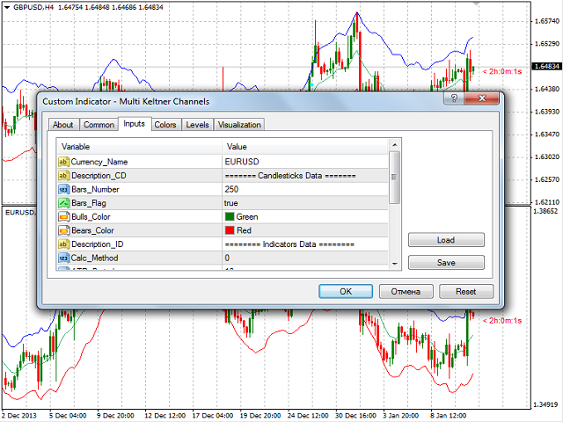Screen dimensions: 563x422
Task: Click the Indicators Data description value
Action: (x=289, y=244)
